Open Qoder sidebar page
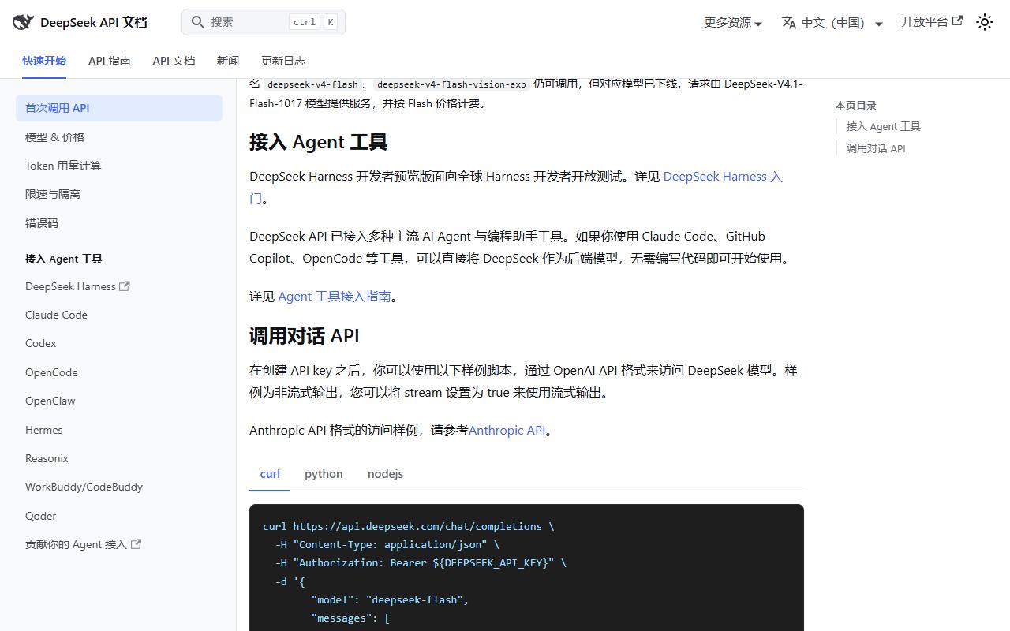Viewport: 1010px width, 631px height. click(x=119, y=516)
